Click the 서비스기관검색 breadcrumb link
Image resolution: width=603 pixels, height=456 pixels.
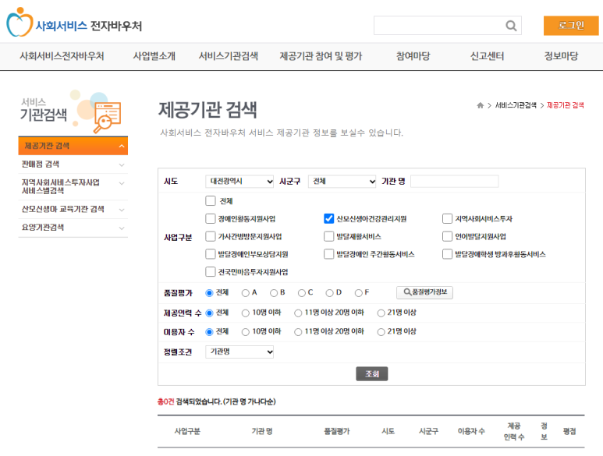coord(516,105)
